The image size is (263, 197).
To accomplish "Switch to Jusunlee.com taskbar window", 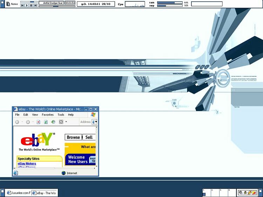I will pos(18,193).
